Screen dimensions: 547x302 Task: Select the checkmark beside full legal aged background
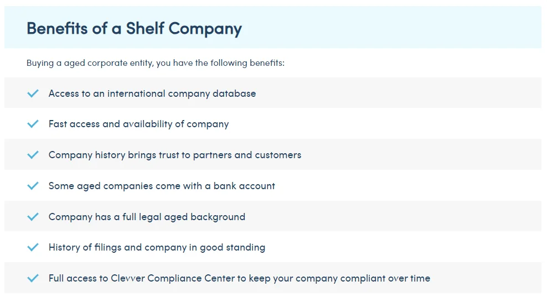pyautogui.click(x=33, y=217)
